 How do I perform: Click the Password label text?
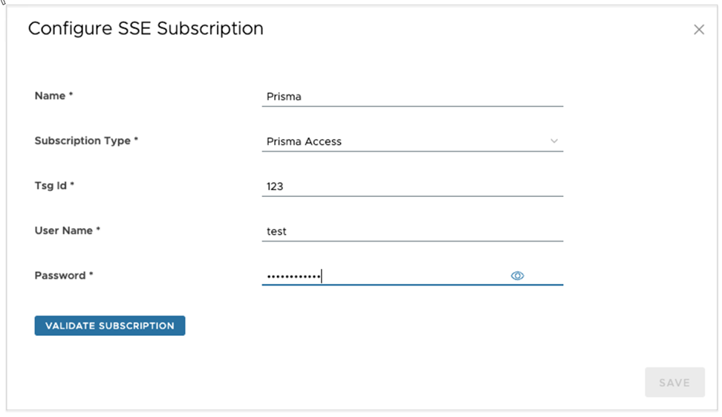tap(60, 275)
